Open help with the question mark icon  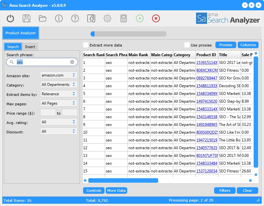pyautogui.click(x=75, y=18)
